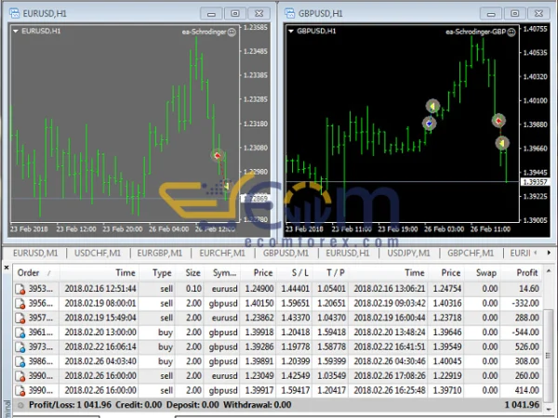
Task: Click the yellow close marker on EURUSD chart
Action: 227,186
